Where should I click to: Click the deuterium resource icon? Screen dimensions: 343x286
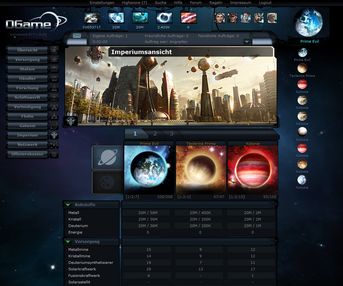pyautogui.click(x=140, y=18)
